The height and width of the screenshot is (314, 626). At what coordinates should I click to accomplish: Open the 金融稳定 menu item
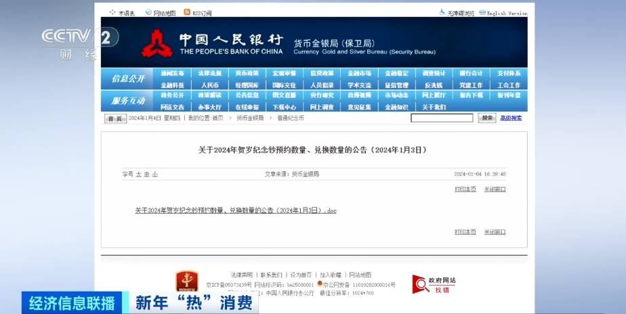click(x=396, y=73)
